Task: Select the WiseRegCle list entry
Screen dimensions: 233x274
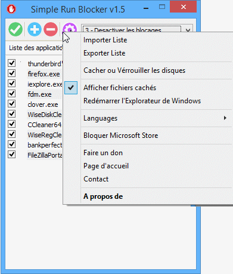Action: pos(45,135)
